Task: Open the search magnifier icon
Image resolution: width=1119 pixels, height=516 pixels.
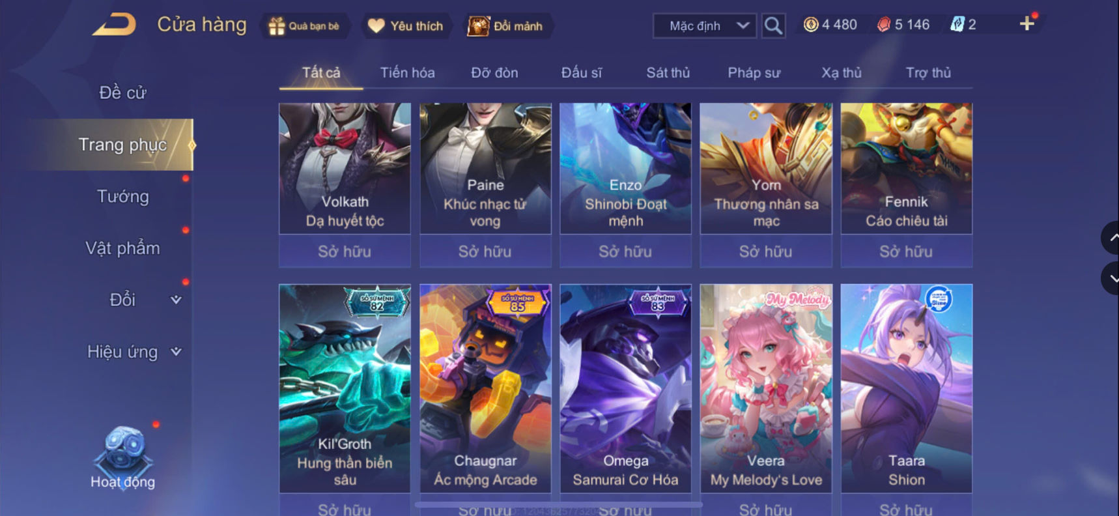Action: coord(773,26)
